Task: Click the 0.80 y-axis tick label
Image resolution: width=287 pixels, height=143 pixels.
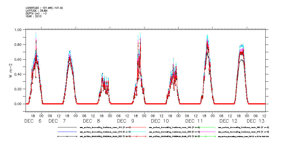Action: click(x=18, y=45)
